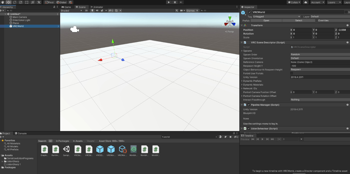The height and width of the screenshot is (174, 350).
Task: Select Directional Light in Hierarchy
Action: tap(21, 20)
